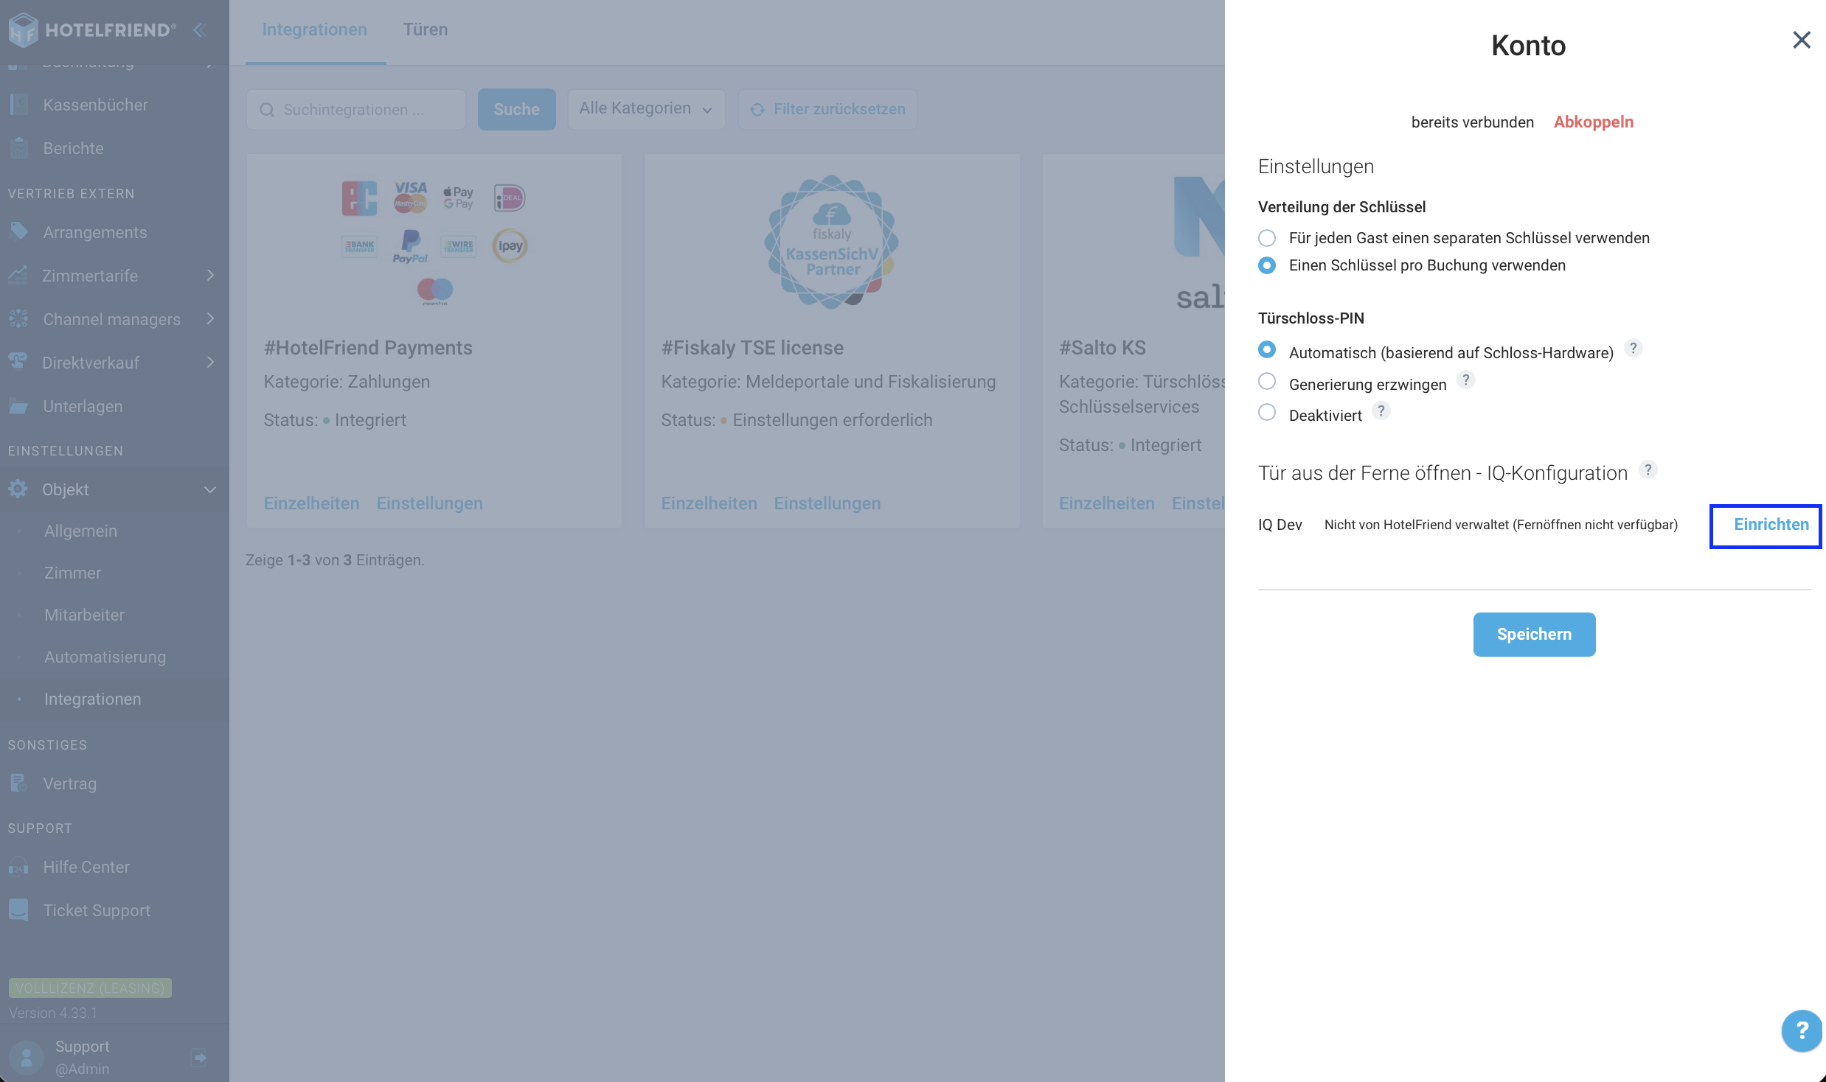Open Alle Kategorien dropdown
The width and height of the screenshot is (1826, 1082).
[x=646, y=109]
